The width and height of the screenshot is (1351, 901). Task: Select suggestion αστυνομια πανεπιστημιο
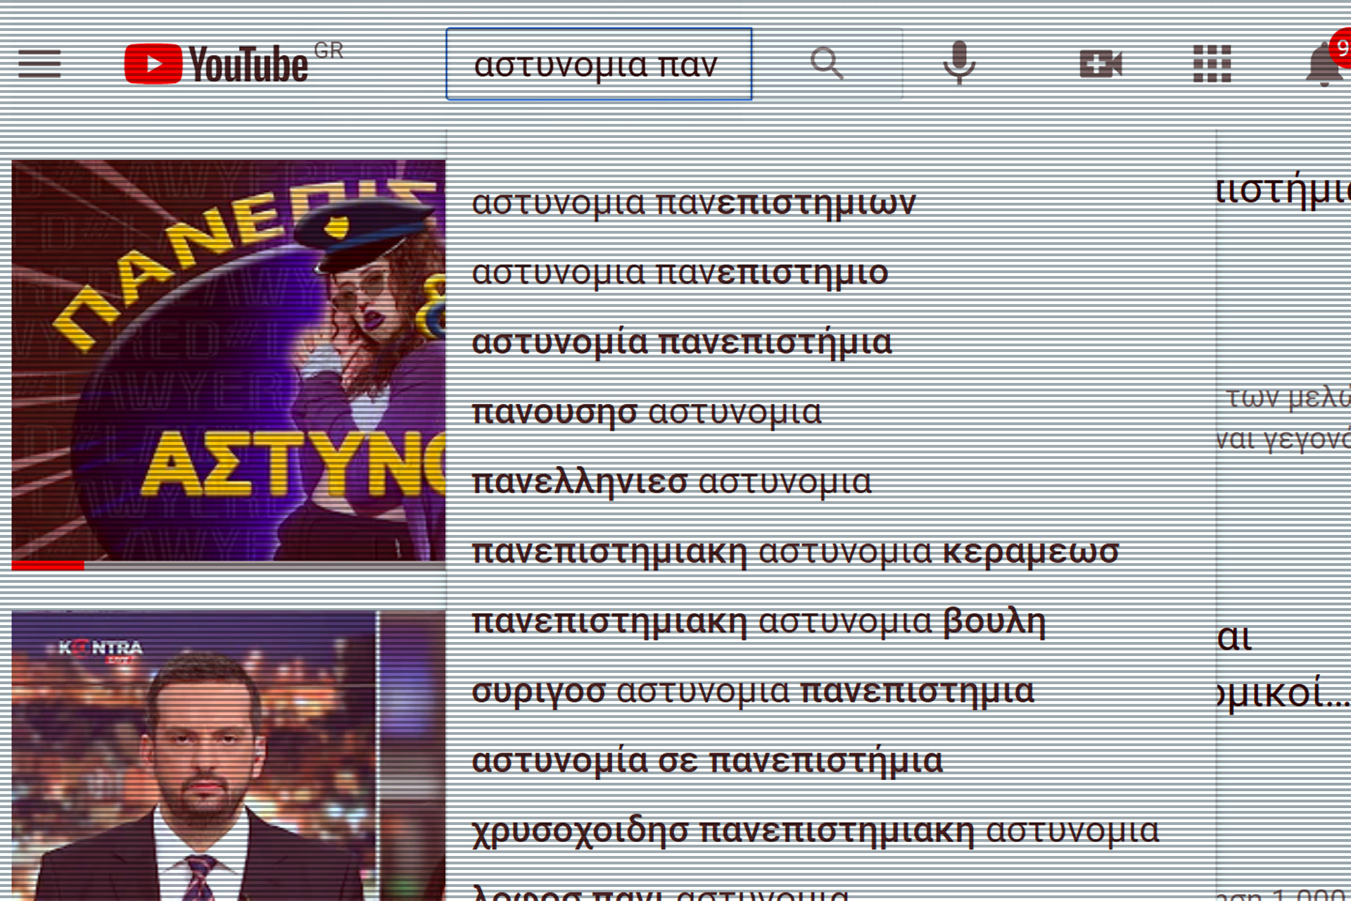tap(680, 273)
